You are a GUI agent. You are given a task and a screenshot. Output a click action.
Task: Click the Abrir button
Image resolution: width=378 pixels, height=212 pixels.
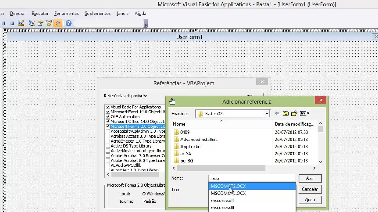coord(310,178)
